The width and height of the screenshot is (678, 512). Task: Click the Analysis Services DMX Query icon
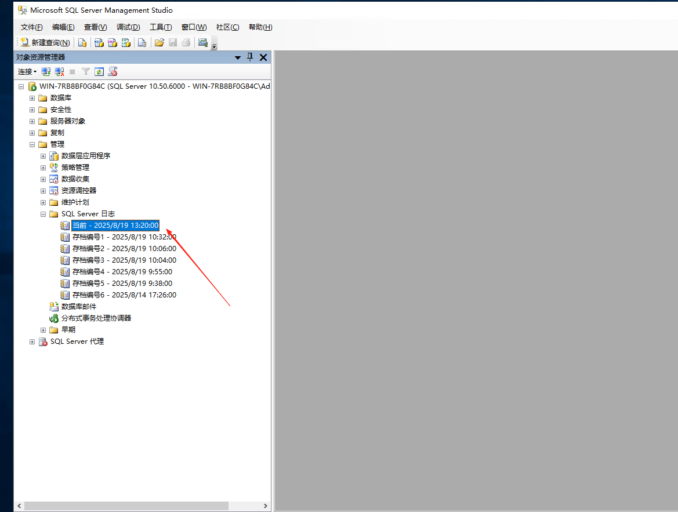113,42
